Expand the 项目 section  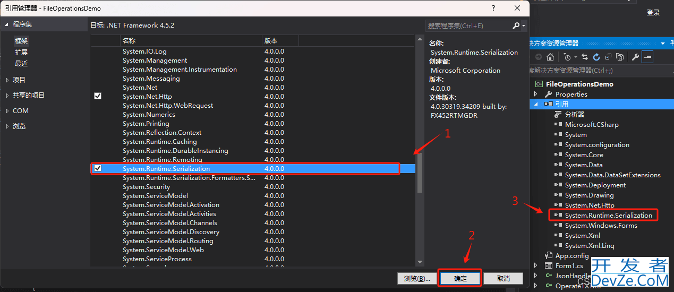tap(7, 80)
